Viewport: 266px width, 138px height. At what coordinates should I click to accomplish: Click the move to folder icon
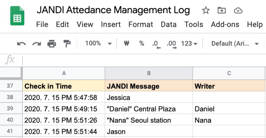point(222,11)
